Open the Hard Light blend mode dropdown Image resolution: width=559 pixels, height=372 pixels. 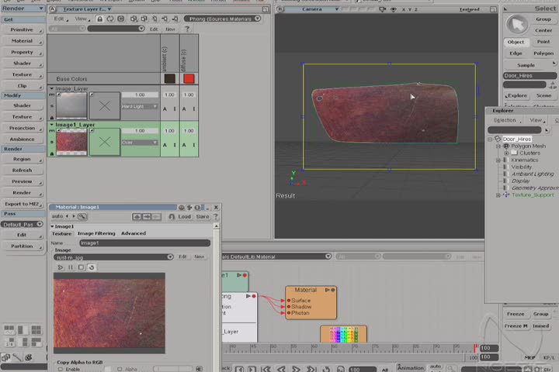point(140,106)
